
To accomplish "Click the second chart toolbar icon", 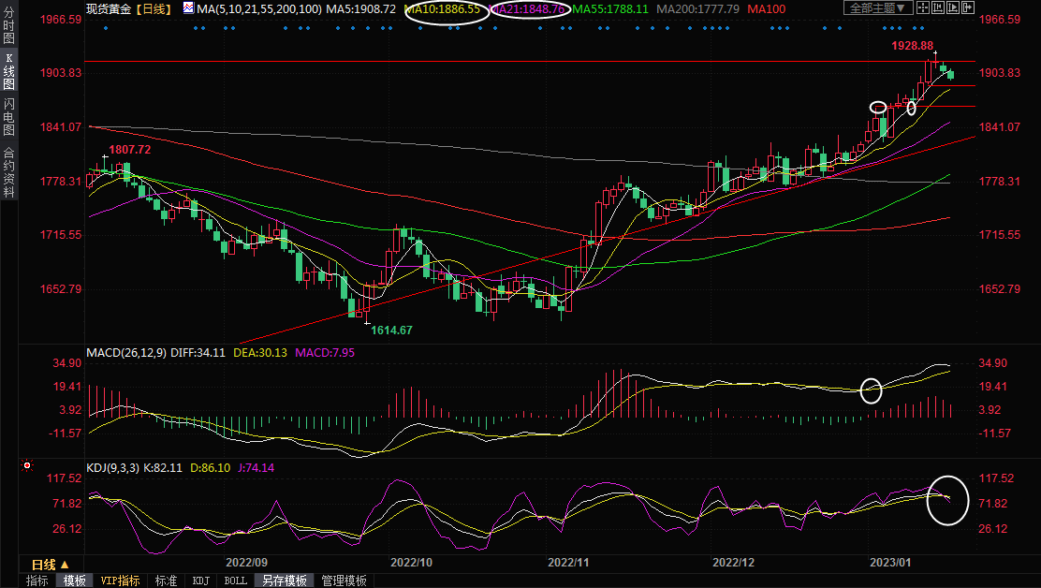I will point(936,8).
